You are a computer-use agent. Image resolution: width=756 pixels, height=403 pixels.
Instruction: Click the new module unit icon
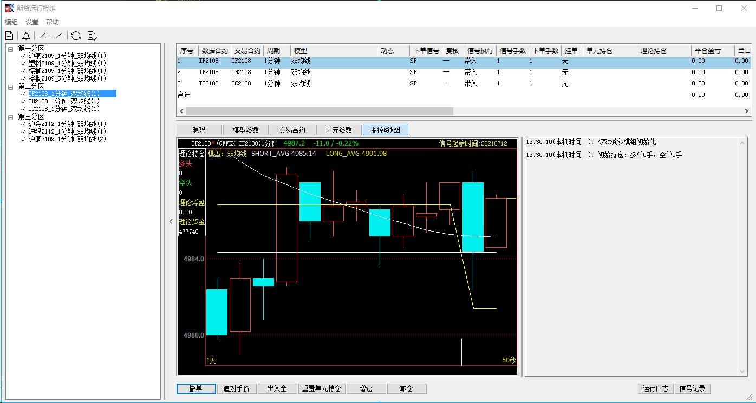(x=9, y=36)
